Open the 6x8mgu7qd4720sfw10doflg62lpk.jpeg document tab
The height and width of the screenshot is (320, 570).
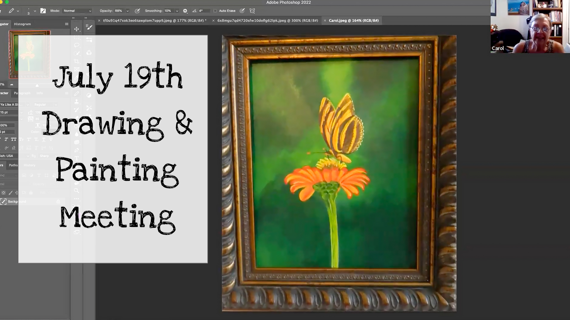(267, 20)
